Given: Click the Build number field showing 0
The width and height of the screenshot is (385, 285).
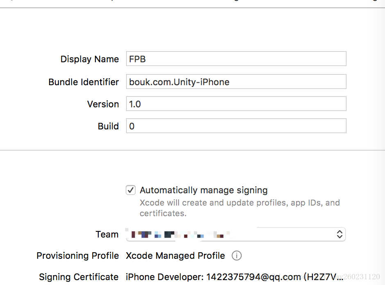Looking at the screenshot, I should 236,126.
